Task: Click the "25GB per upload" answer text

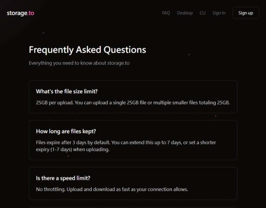Action: [x=133, y=102]
